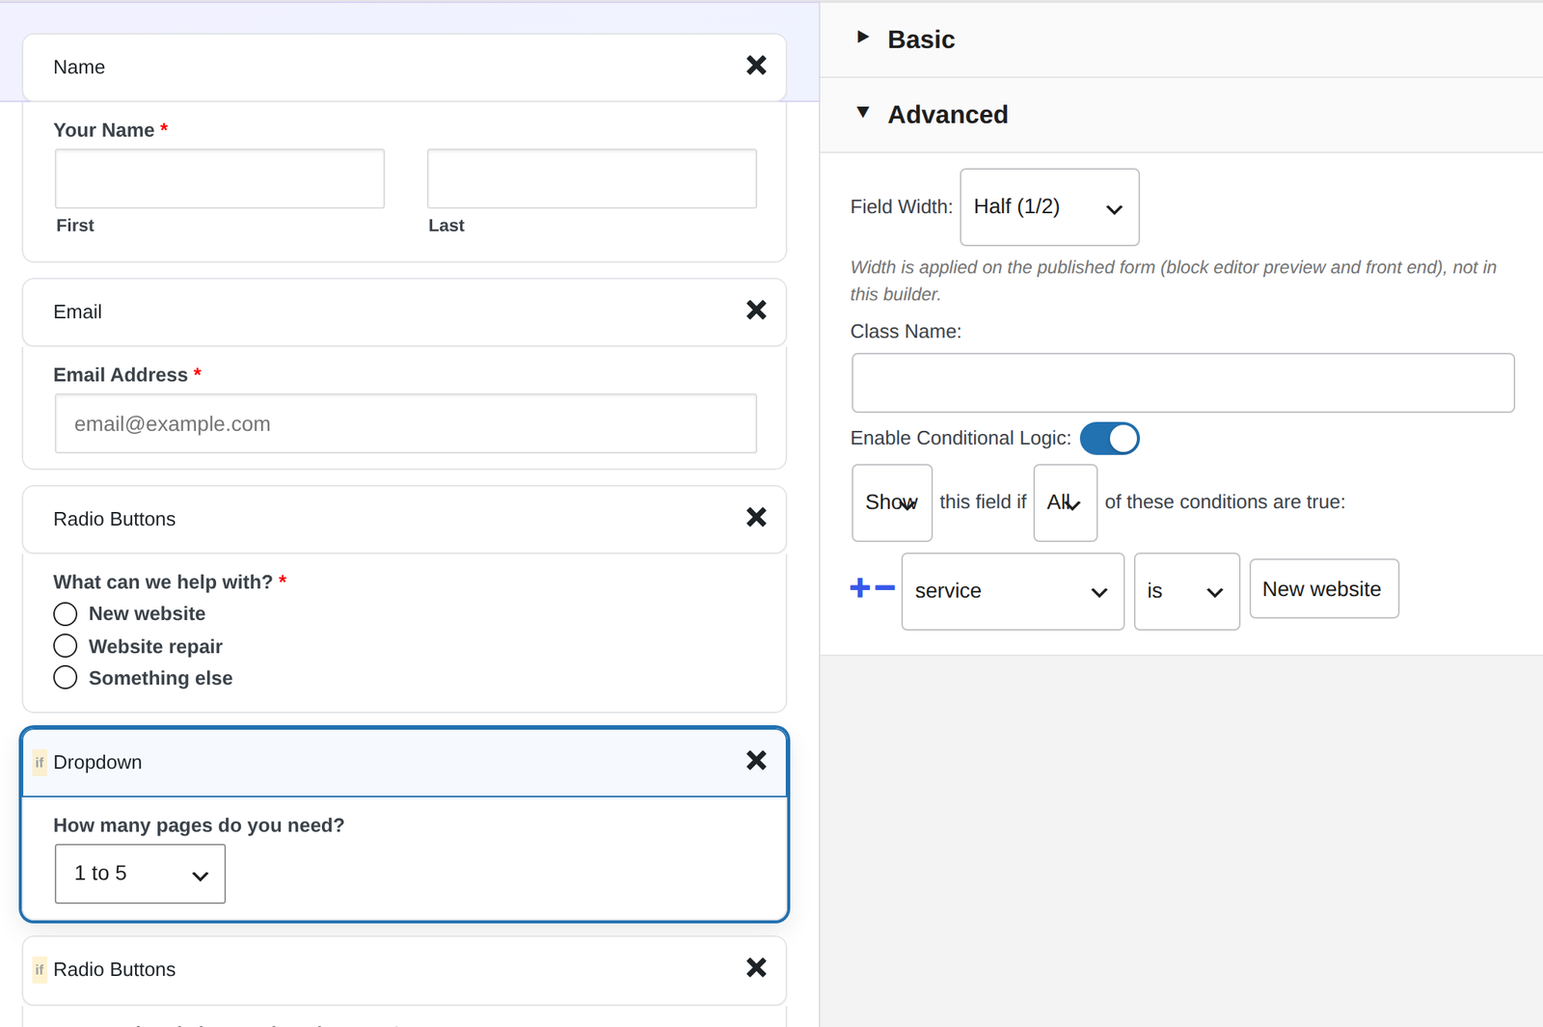Toggle off Enable Conditional Logic switch
1543x1027 pixels.
click(x=1109, y=439)
